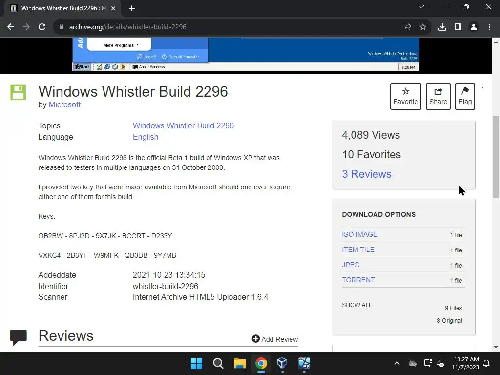Click the scrollbar down arrow
Image resolution: width=500 pixels, height=375 pixels.
[496, 347]
